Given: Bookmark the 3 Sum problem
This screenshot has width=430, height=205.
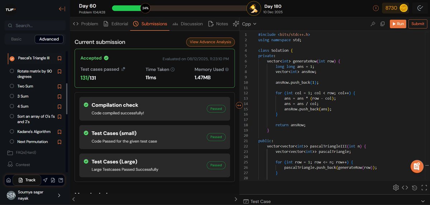Looking at the screenshot, I should 59,96.
